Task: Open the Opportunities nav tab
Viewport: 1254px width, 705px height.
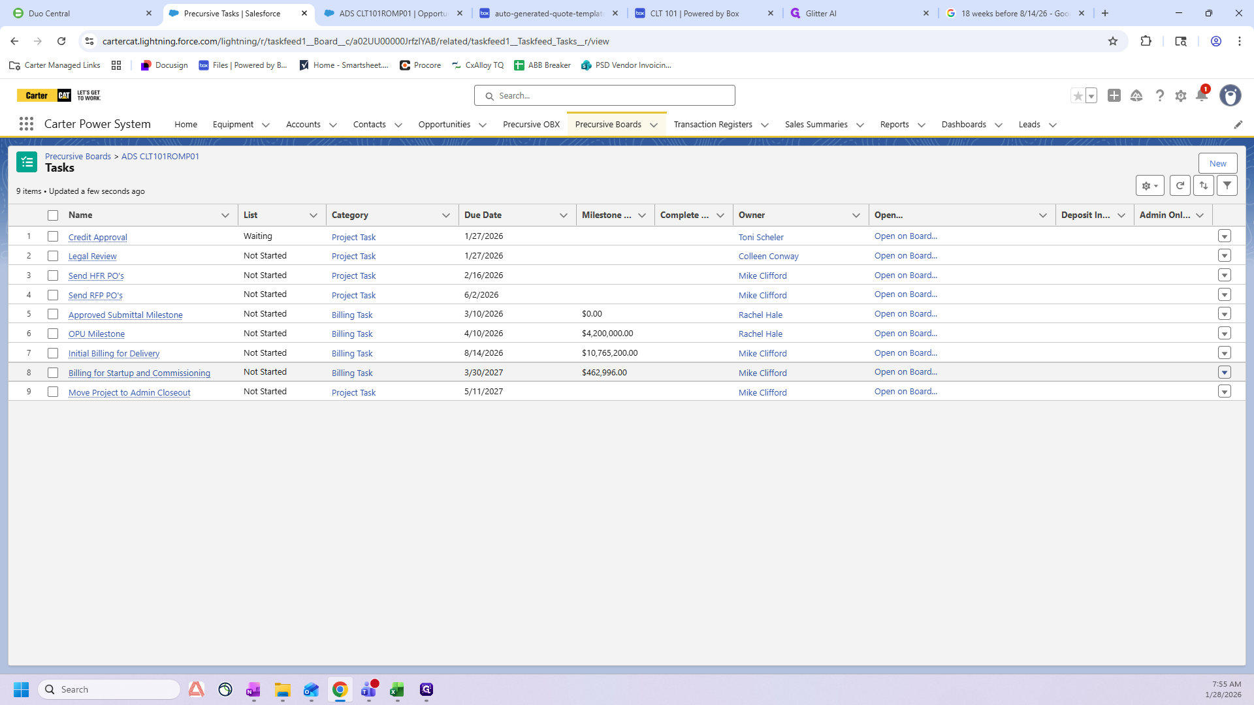Action: coord(444,125)
